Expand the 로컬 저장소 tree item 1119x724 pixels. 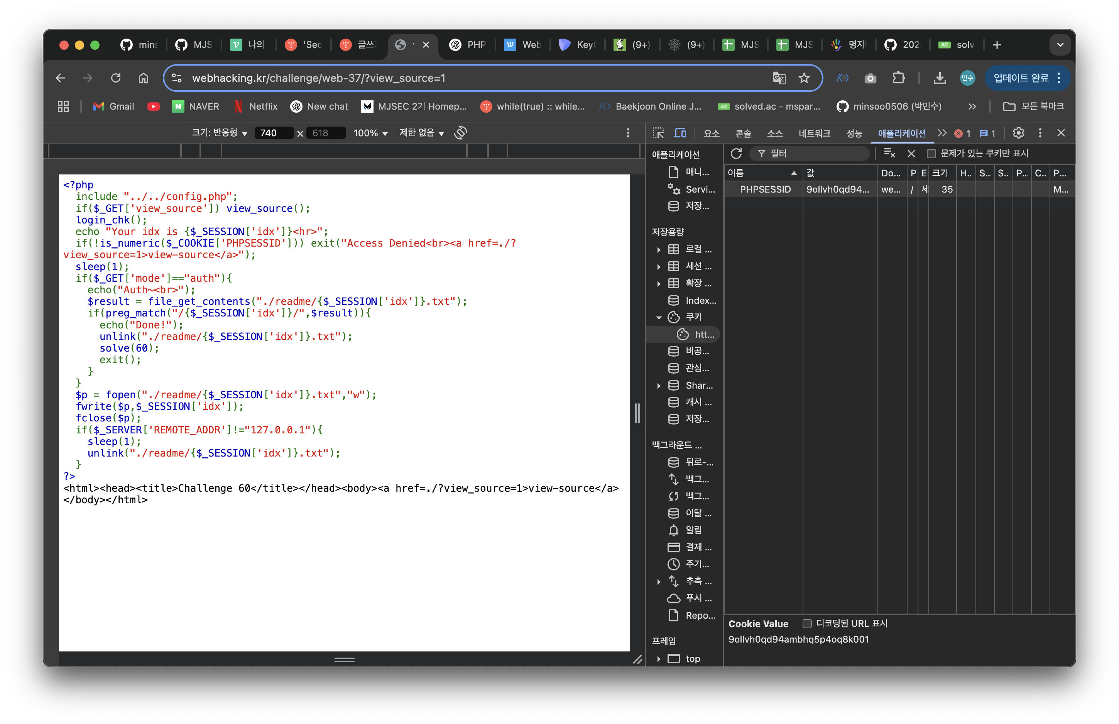click(x=659, y=250)
